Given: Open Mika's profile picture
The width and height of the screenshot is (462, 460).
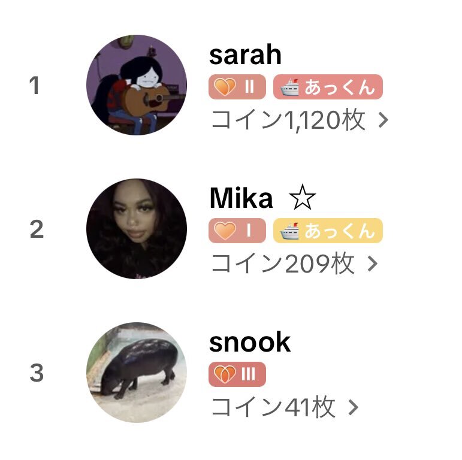Looking at the screenshot, I should [x=137, y=229].
